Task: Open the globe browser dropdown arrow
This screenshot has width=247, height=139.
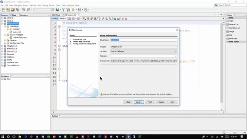Action: click(x=60, y=10)
